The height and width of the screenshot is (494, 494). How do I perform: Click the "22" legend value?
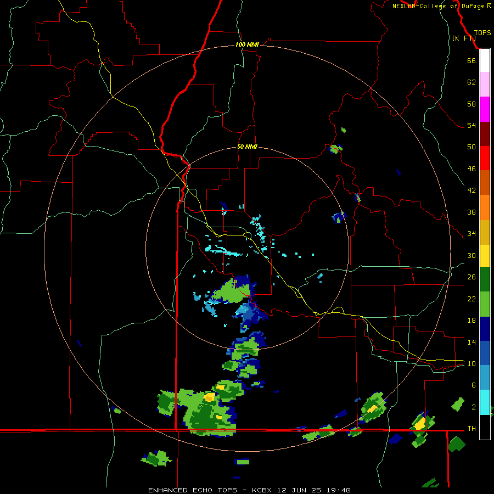[x=471, y=299]
